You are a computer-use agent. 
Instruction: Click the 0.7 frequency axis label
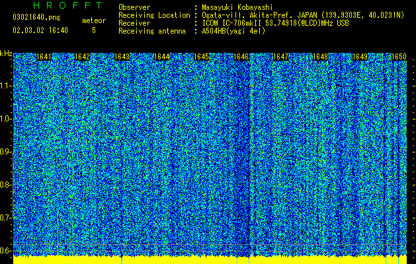coord(5,218)
